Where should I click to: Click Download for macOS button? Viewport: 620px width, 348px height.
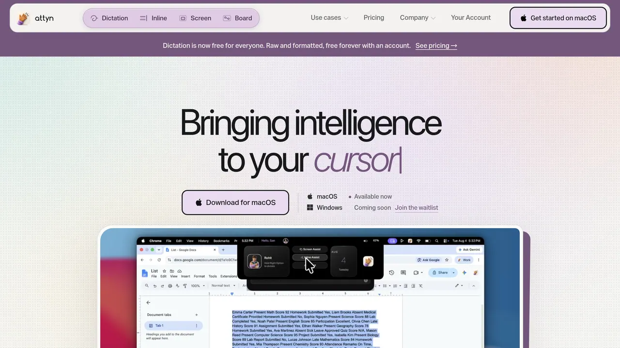pos(235,203)
